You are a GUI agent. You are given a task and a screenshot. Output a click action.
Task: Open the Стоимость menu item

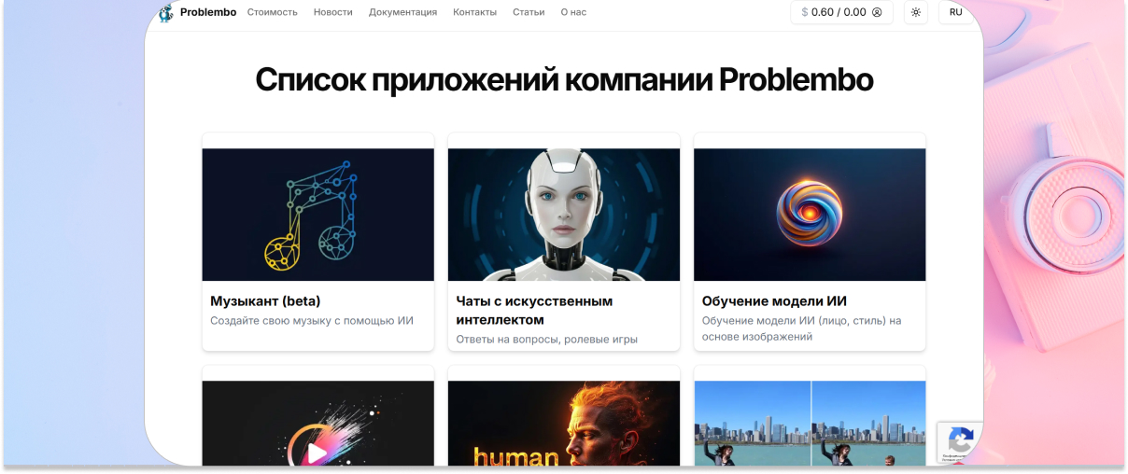273,12
